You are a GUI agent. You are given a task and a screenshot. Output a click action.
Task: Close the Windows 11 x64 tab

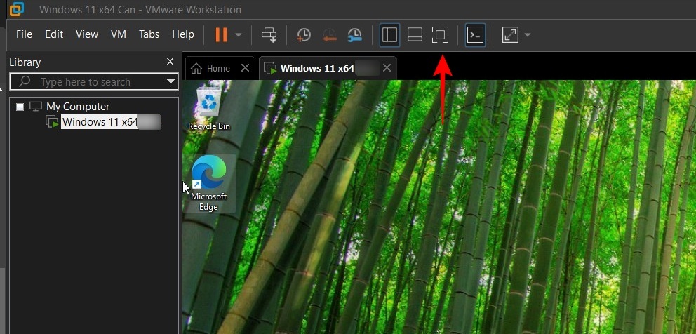click(387, 68)
